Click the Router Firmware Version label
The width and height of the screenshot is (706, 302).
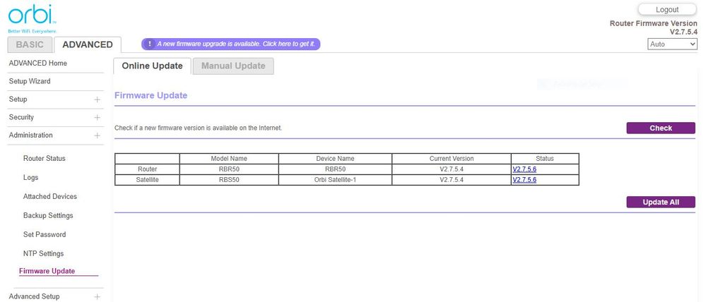click(653, 23)
